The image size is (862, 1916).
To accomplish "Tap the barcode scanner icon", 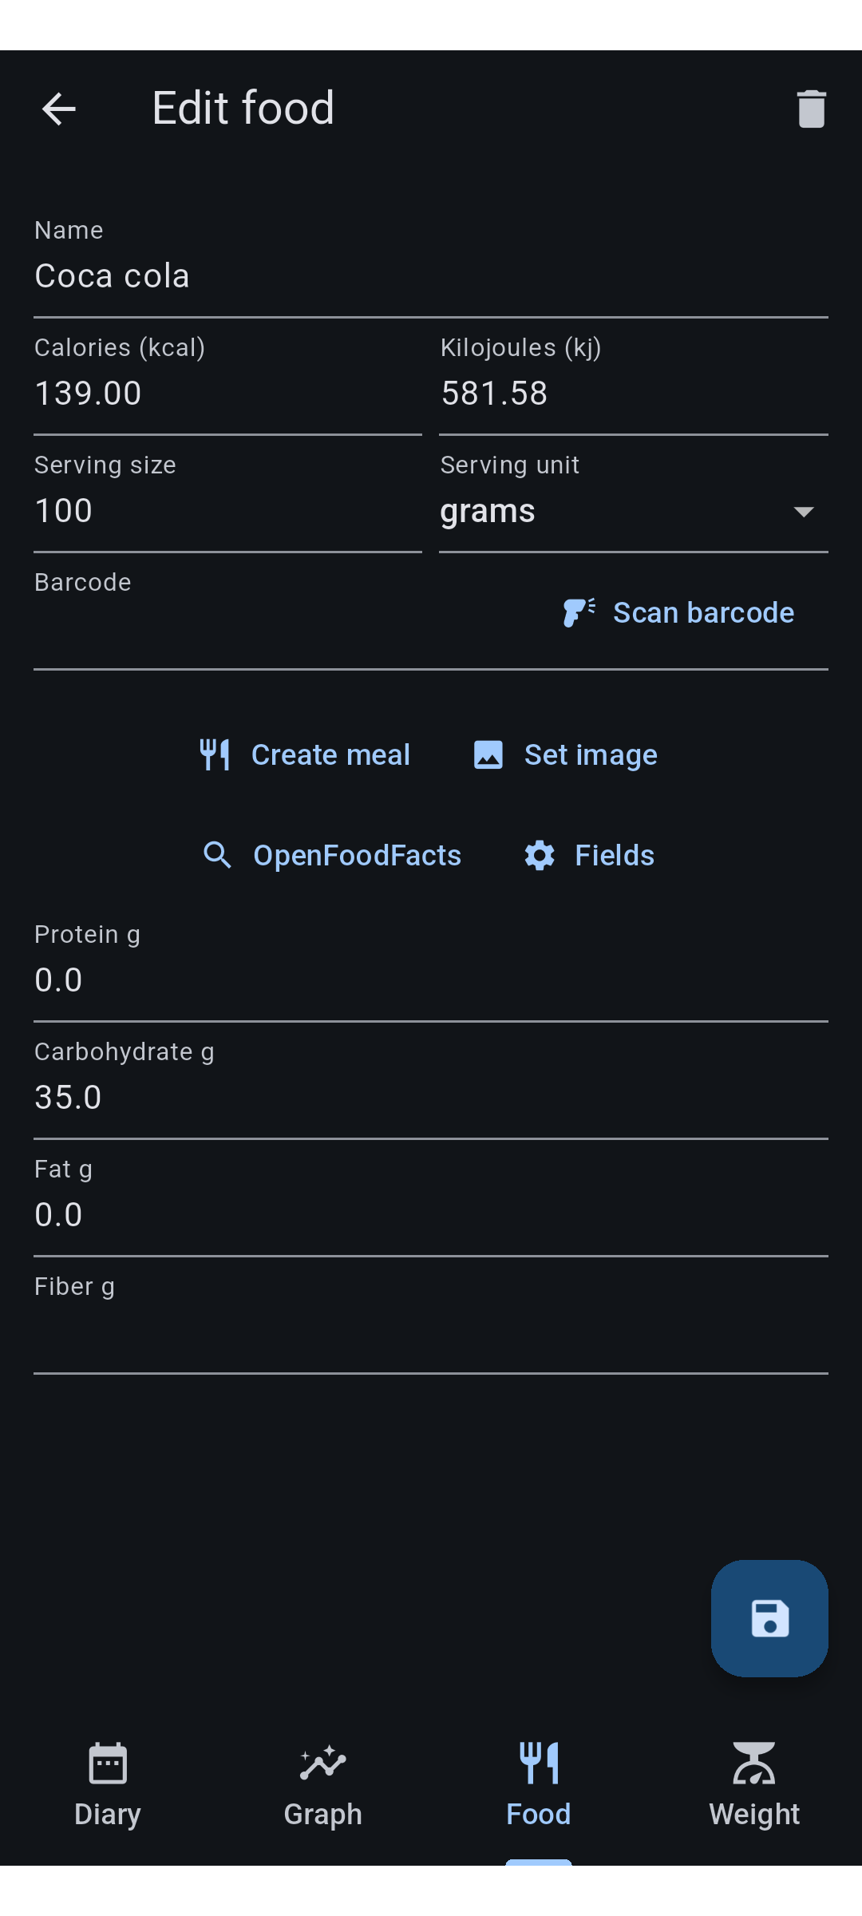I will click(579, 613).
